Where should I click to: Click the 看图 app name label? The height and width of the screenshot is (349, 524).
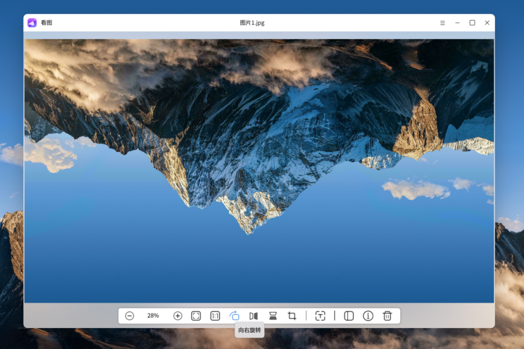47,23
